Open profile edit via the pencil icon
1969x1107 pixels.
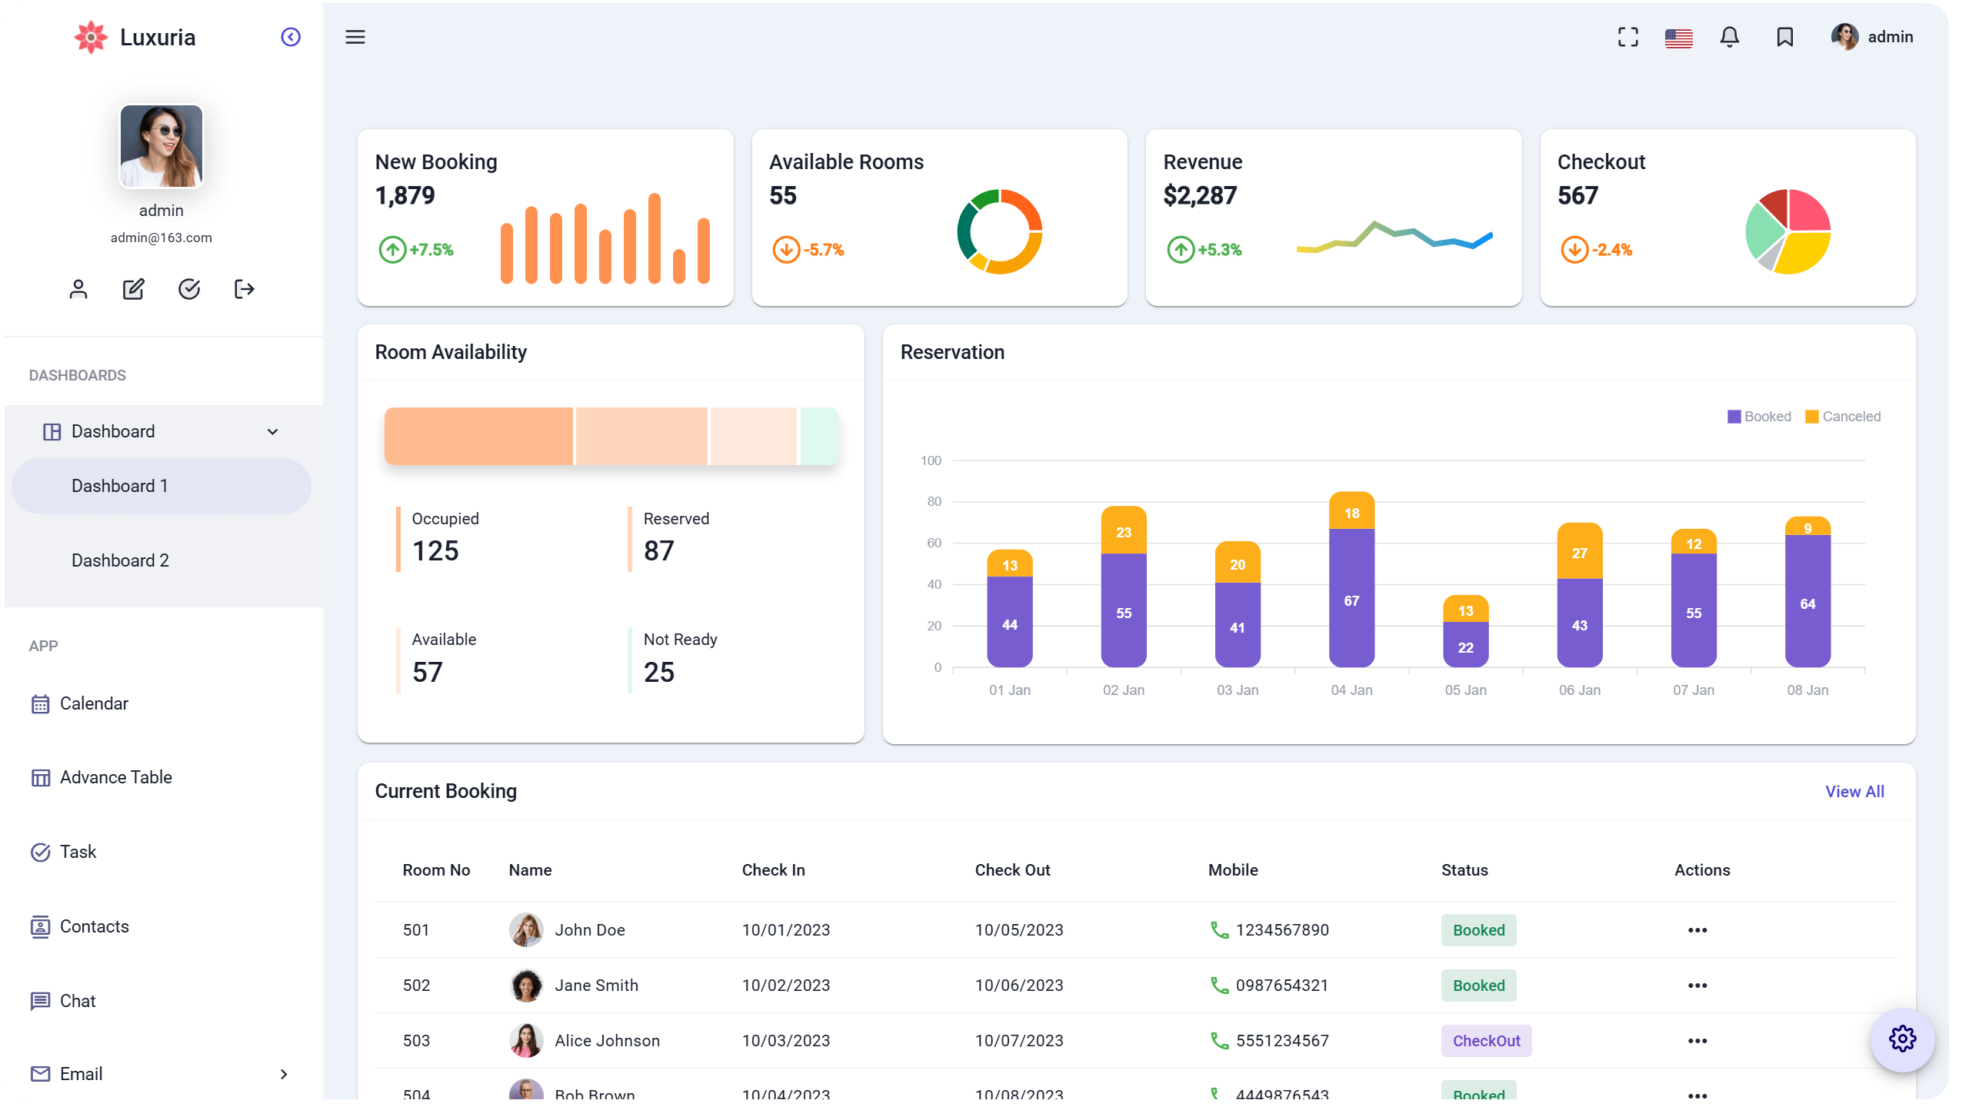coord(133,289)
